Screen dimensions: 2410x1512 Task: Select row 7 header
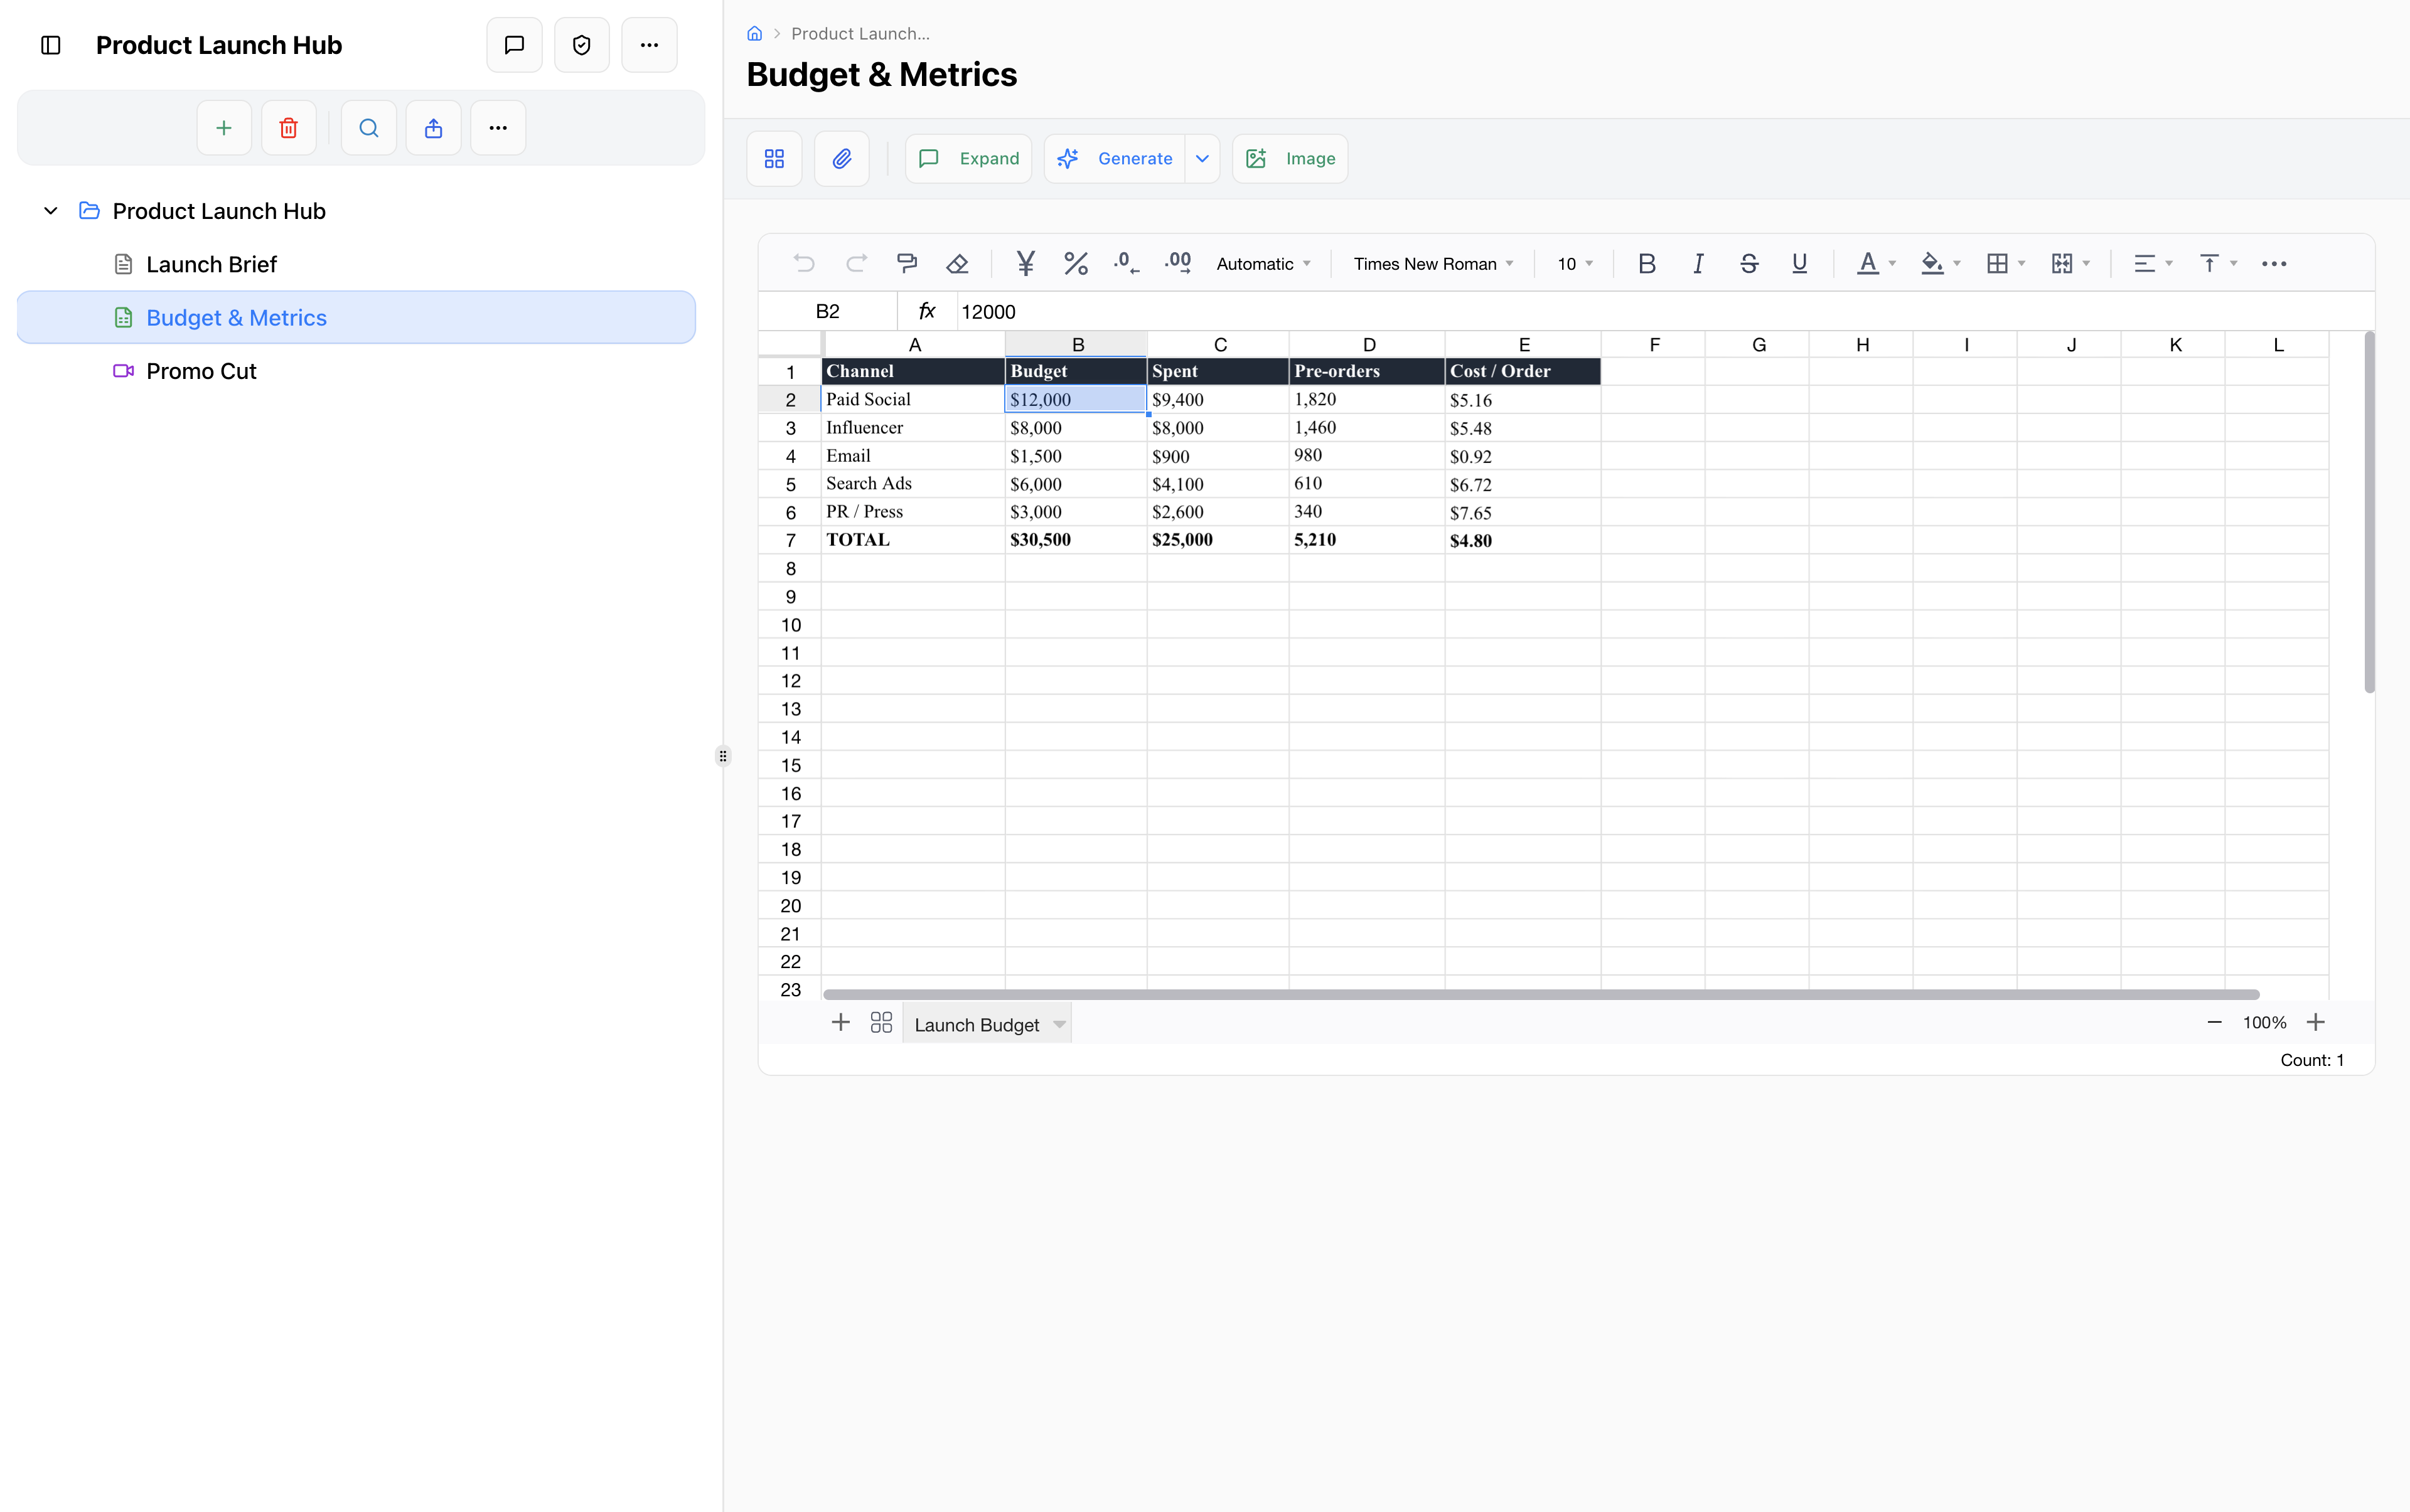point(790,540)
